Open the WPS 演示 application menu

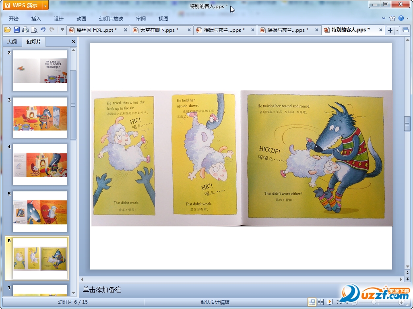[x=23, y=5]
